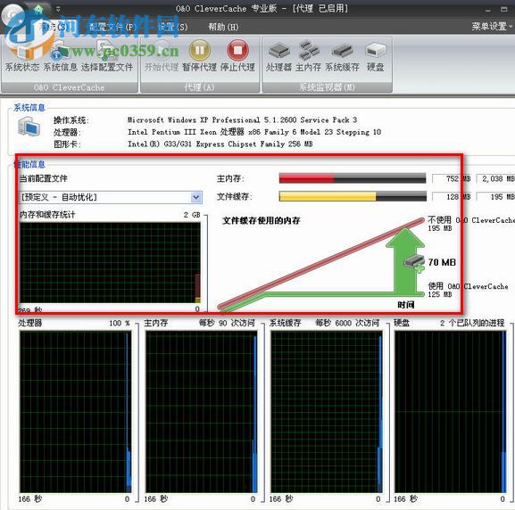
Task: Minimize the O&O CleverCache window
Action: (x=487, y=10)
